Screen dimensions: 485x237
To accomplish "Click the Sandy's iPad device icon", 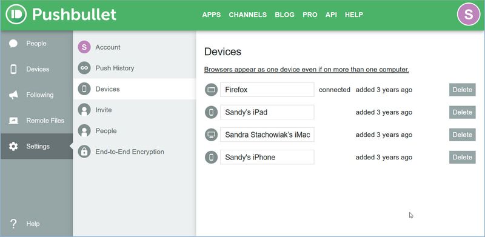I will [211, 112].
